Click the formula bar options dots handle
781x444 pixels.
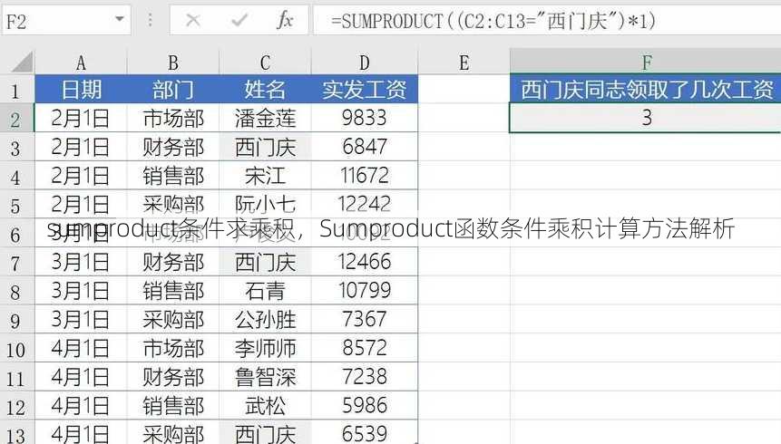coord(150,21)
